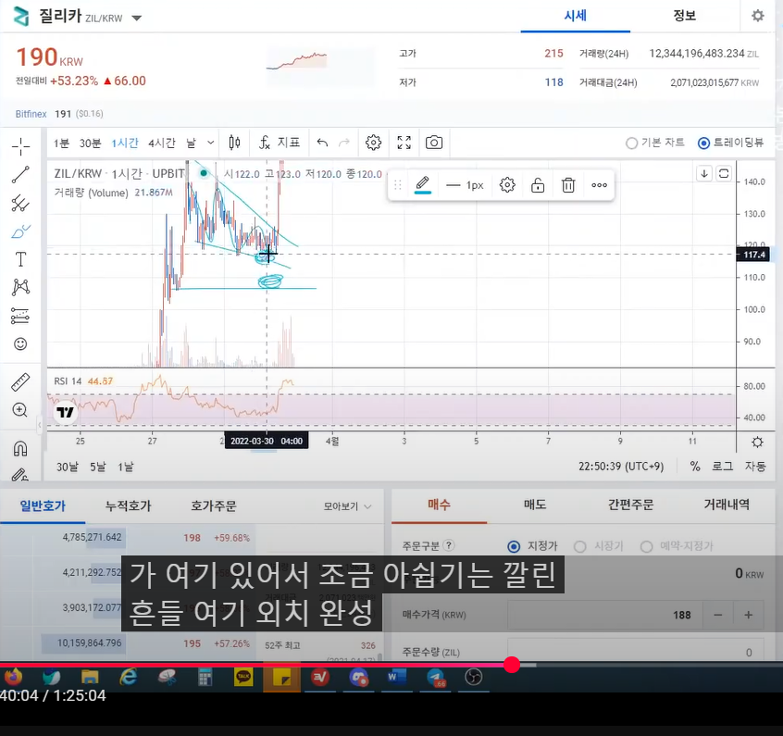Take a chart snapshot with camera
This screenshot has width=783, height=736.
tap(434, 143)
